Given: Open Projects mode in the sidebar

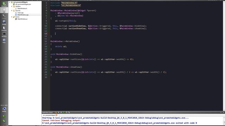Looking at the screenshot, I should 4,28.
